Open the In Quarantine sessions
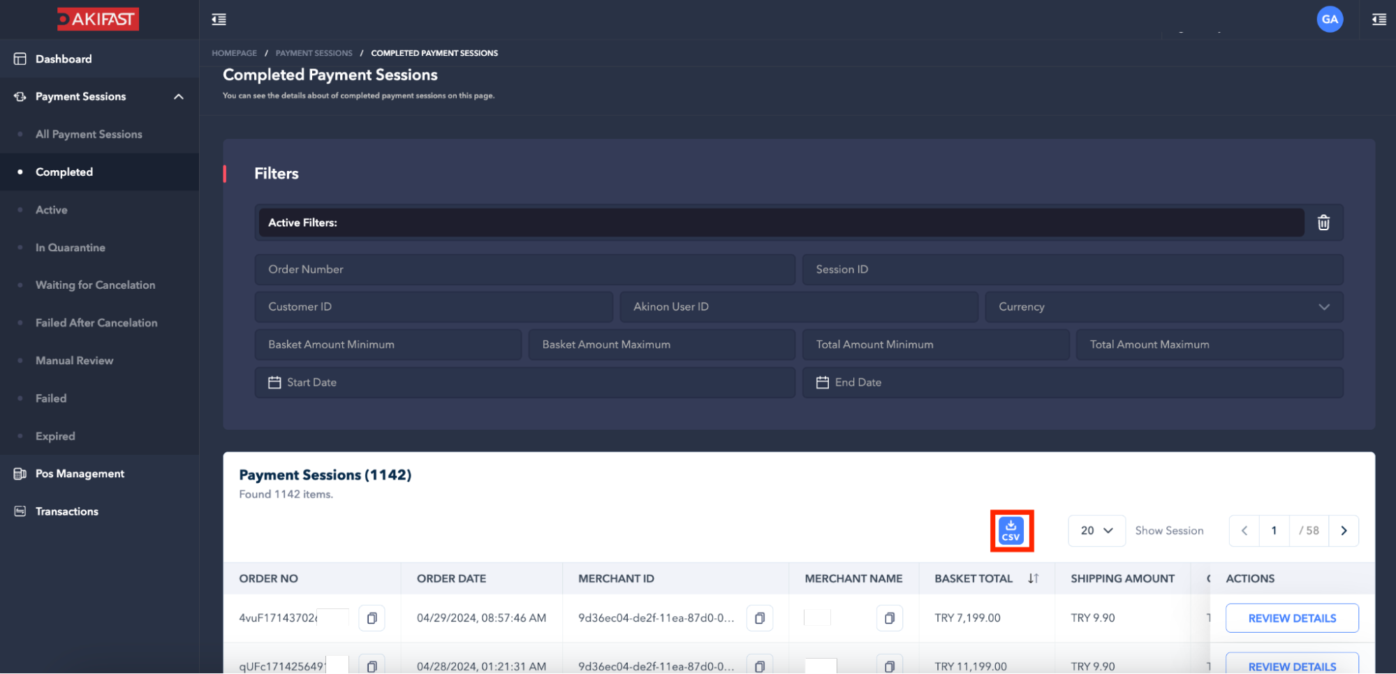The height and width of the screenshot is (674, 1396). (x=71, y=248)
